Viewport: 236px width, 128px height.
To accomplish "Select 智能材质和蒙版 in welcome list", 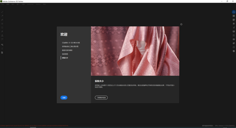I will [67, 50].
